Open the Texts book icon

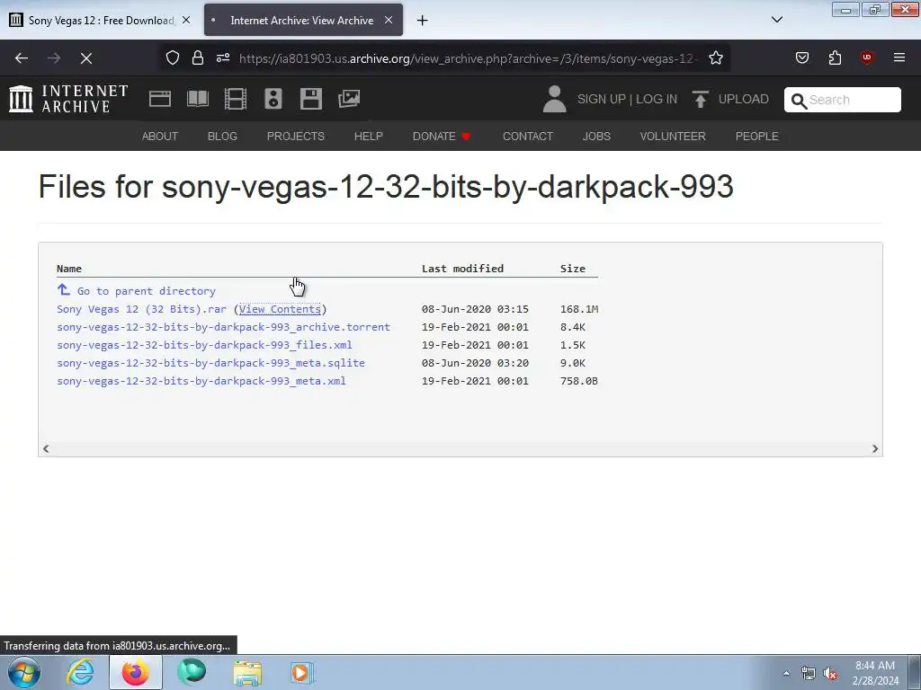click(198, 99)
